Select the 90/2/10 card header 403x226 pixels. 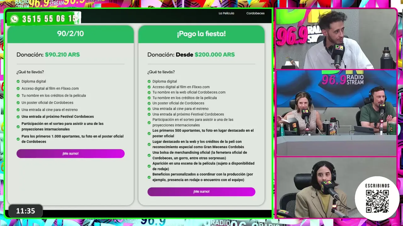(x=71, y=34)
